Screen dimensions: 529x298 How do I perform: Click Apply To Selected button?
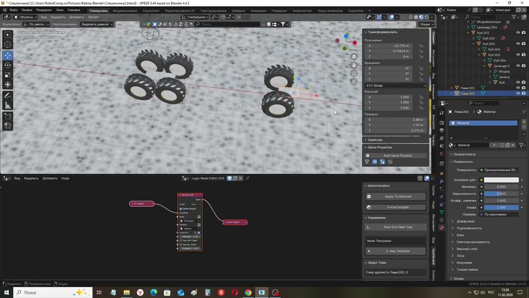[x=396, y=197]
